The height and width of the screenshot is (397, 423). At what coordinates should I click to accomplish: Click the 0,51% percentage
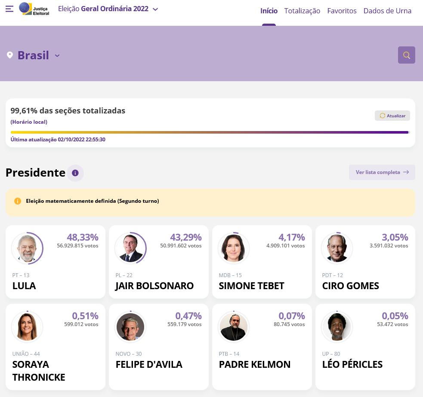pyautogui.click(x=85, y=316)
